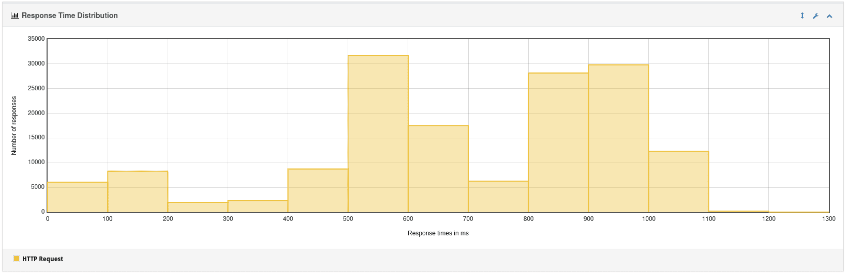848x273 pixels.
Task: Click the 5000 y-axis tick label
Action: [38, 187]
